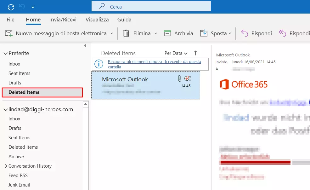Collapse the lindad@diggi-heroes.com account tree
The height and width of the screenshot is (190, 310).
point(6,109)
